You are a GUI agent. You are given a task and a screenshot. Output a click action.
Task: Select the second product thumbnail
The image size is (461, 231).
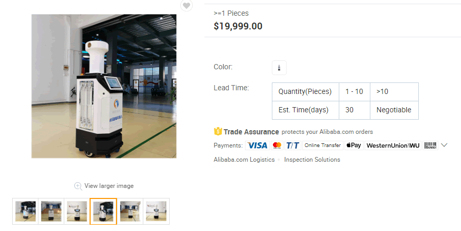coord(51,212)
